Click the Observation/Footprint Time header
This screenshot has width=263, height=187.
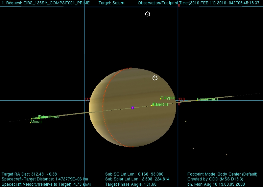click(199, 3)
